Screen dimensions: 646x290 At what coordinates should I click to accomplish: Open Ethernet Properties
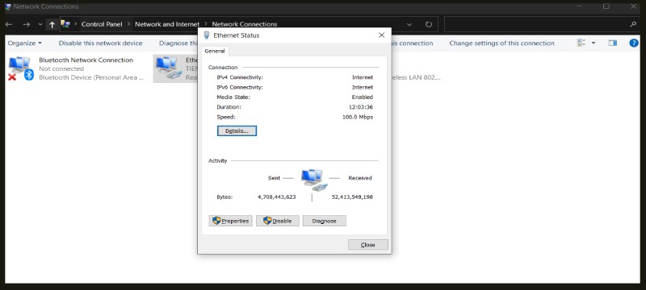pyautogui.click(x=231, y=221)
